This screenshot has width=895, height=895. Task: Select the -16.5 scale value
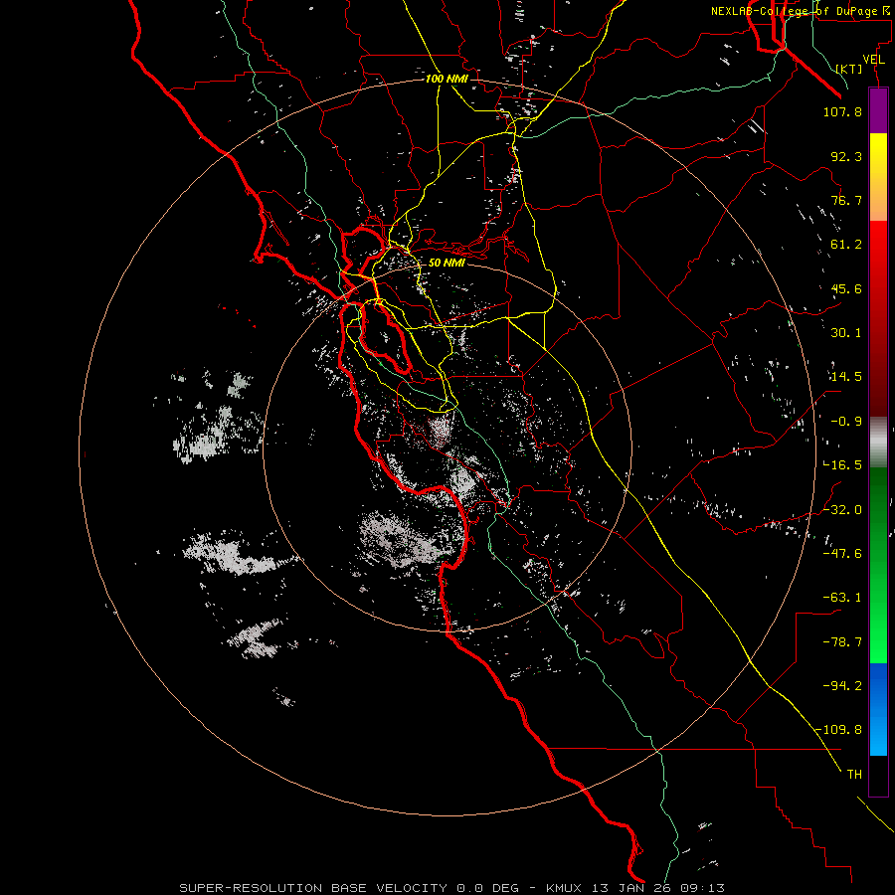coord(842,465)
